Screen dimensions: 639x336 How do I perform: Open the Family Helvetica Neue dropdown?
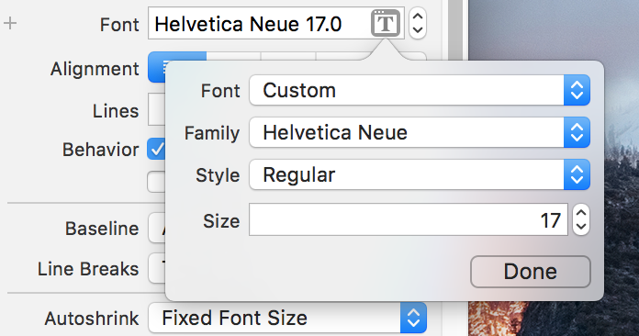coord(420,132)
